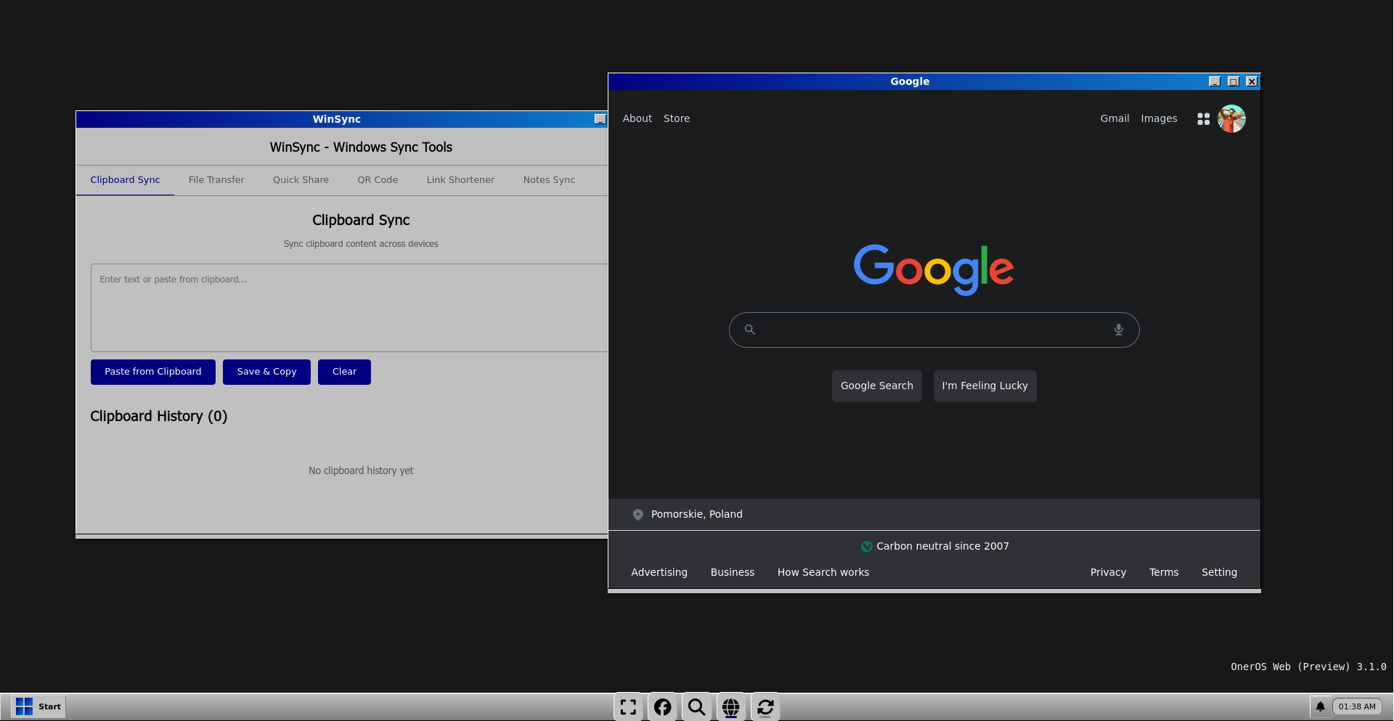Viewport: 1394px width, 721px height.
Task: Click the Windows logo on Start button
Action: click(25, 706)
